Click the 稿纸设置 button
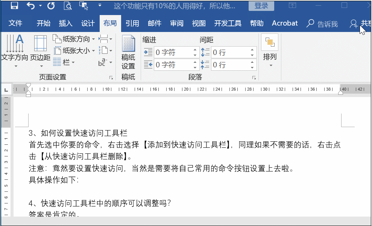This screenshot has height=226, width=372. [128, 52]
